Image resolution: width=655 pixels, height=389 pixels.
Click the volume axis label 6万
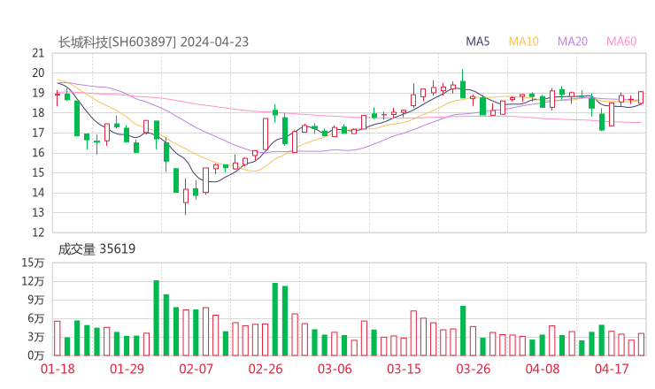[36, 318]
